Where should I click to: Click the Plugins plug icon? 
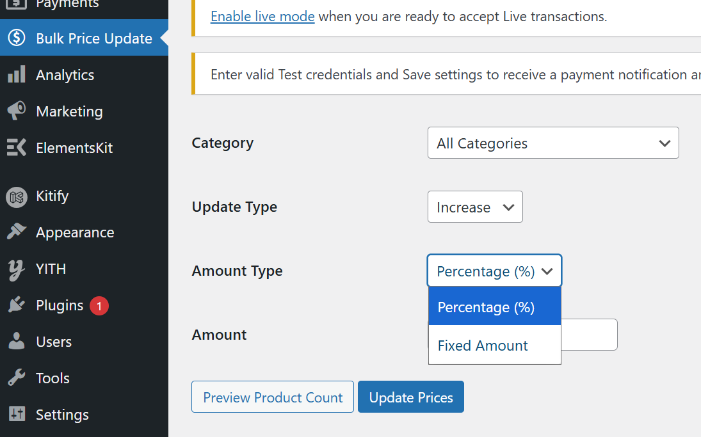[x=17, y=306]
